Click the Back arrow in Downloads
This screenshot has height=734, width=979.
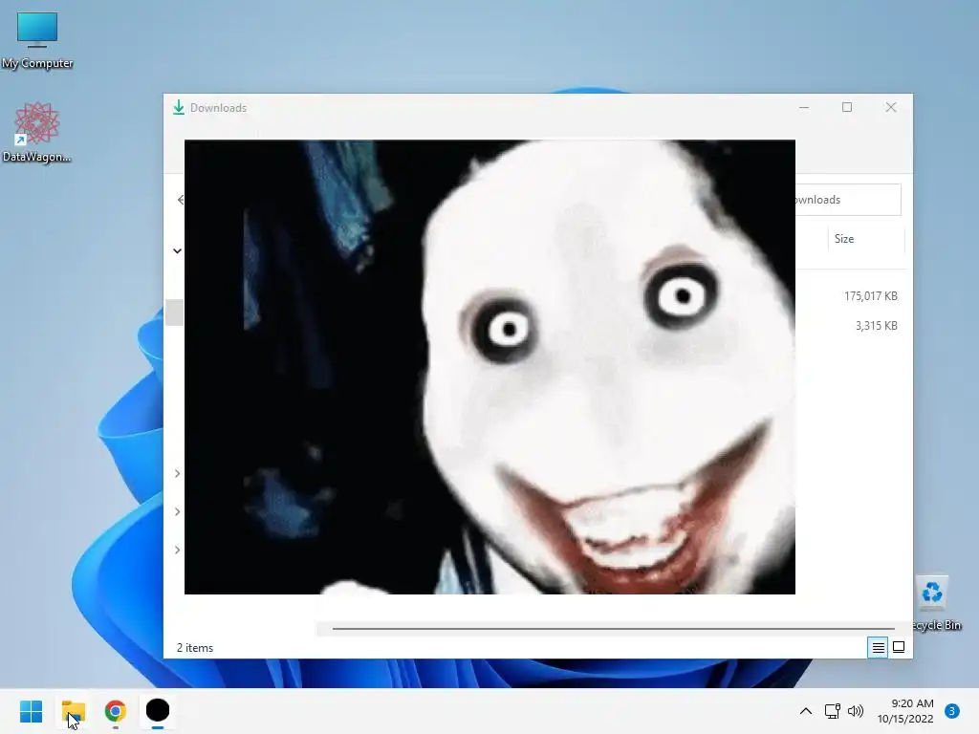181,200
